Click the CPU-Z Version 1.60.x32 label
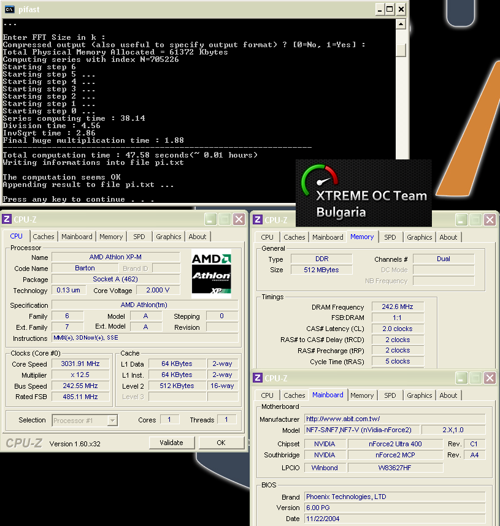 click(x=75, y=444)
